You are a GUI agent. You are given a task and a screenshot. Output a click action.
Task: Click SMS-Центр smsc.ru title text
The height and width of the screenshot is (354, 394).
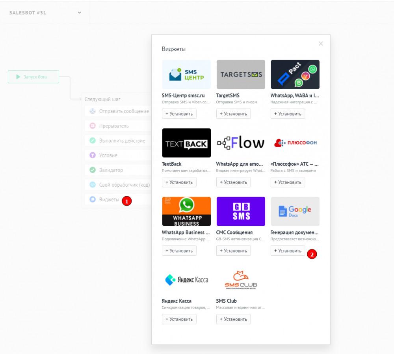coord(183,96)
